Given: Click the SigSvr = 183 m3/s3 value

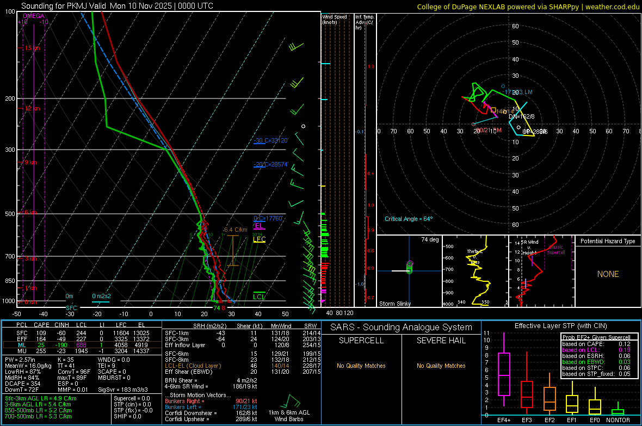Looking at the screenshot, I should pyautogui.click(x=123, y=390).
